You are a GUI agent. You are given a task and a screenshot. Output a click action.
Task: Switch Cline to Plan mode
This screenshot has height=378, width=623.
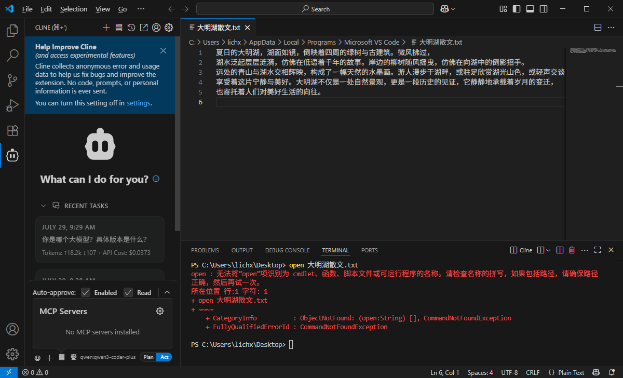[148, 357]
